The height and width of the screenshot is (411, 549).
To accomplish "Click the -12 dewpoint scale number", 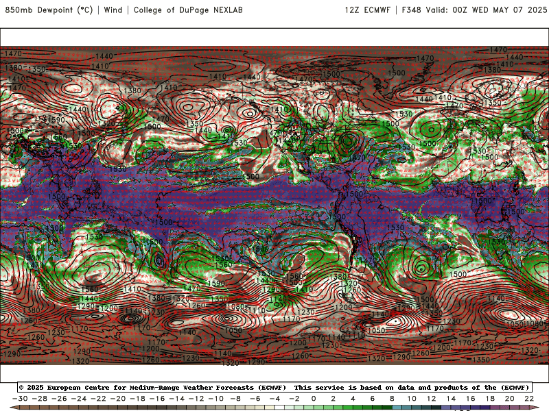I will pos(196,399).
